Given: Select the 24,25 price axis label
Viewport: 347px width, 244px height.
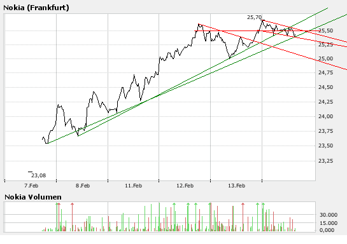Looking at the screenshot, I should pos(325,102).
